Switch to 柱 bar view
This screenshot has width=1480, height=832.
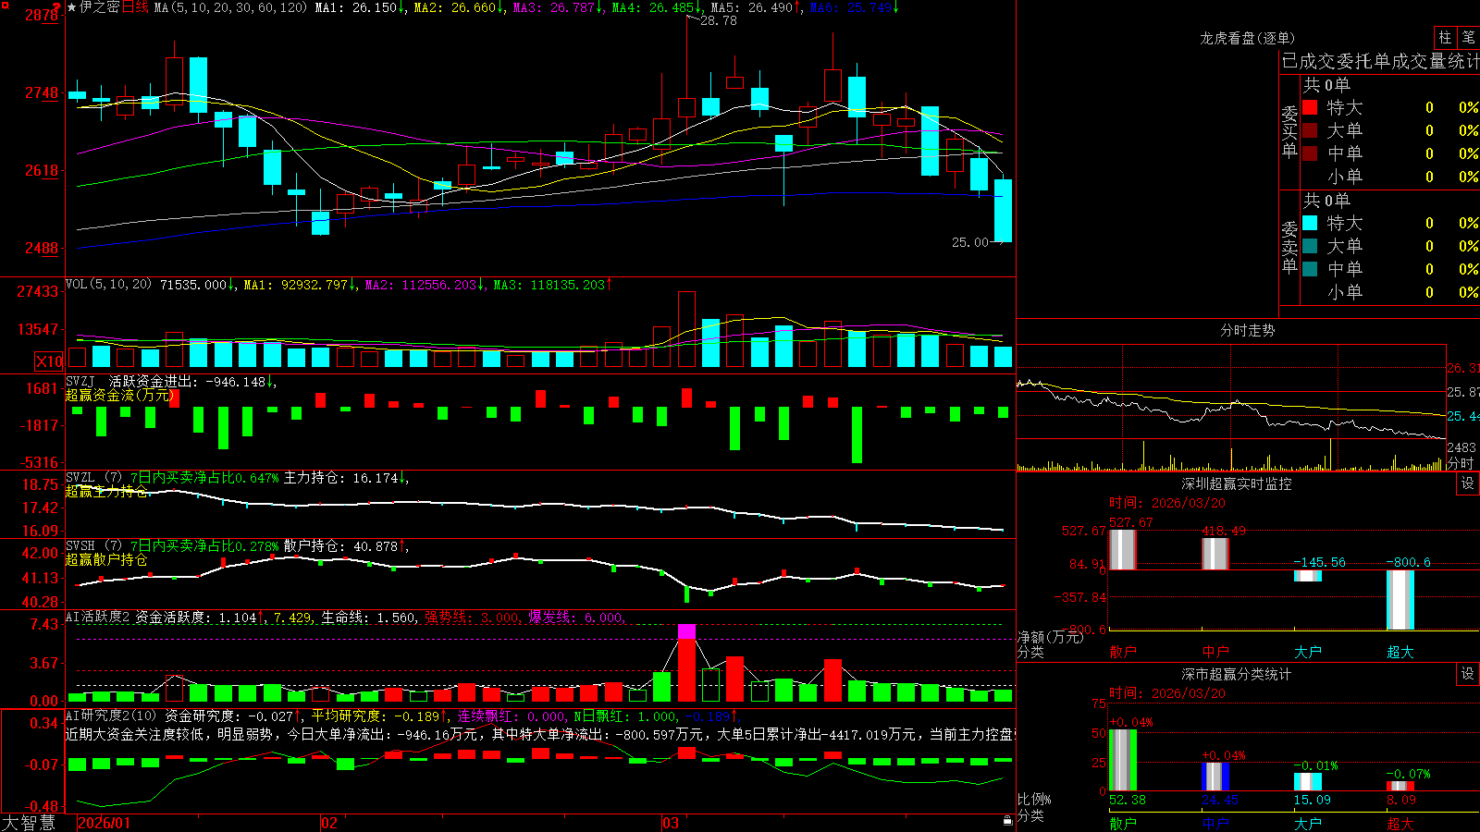(1445, 37)
